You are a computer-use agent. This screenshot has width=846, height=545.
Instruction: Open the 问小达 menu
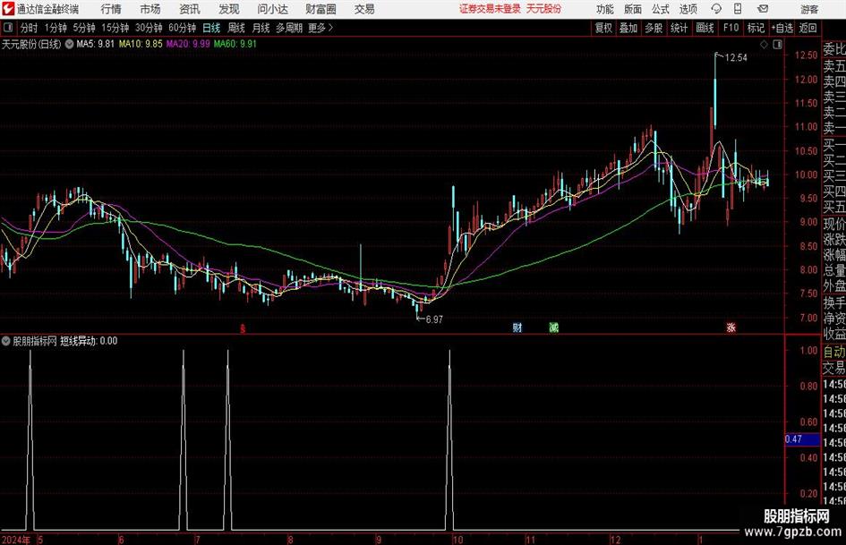coord(272,9)
